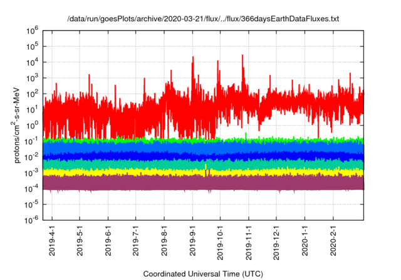Click the 10^-6 y-axis tick label

coord(31,219)
